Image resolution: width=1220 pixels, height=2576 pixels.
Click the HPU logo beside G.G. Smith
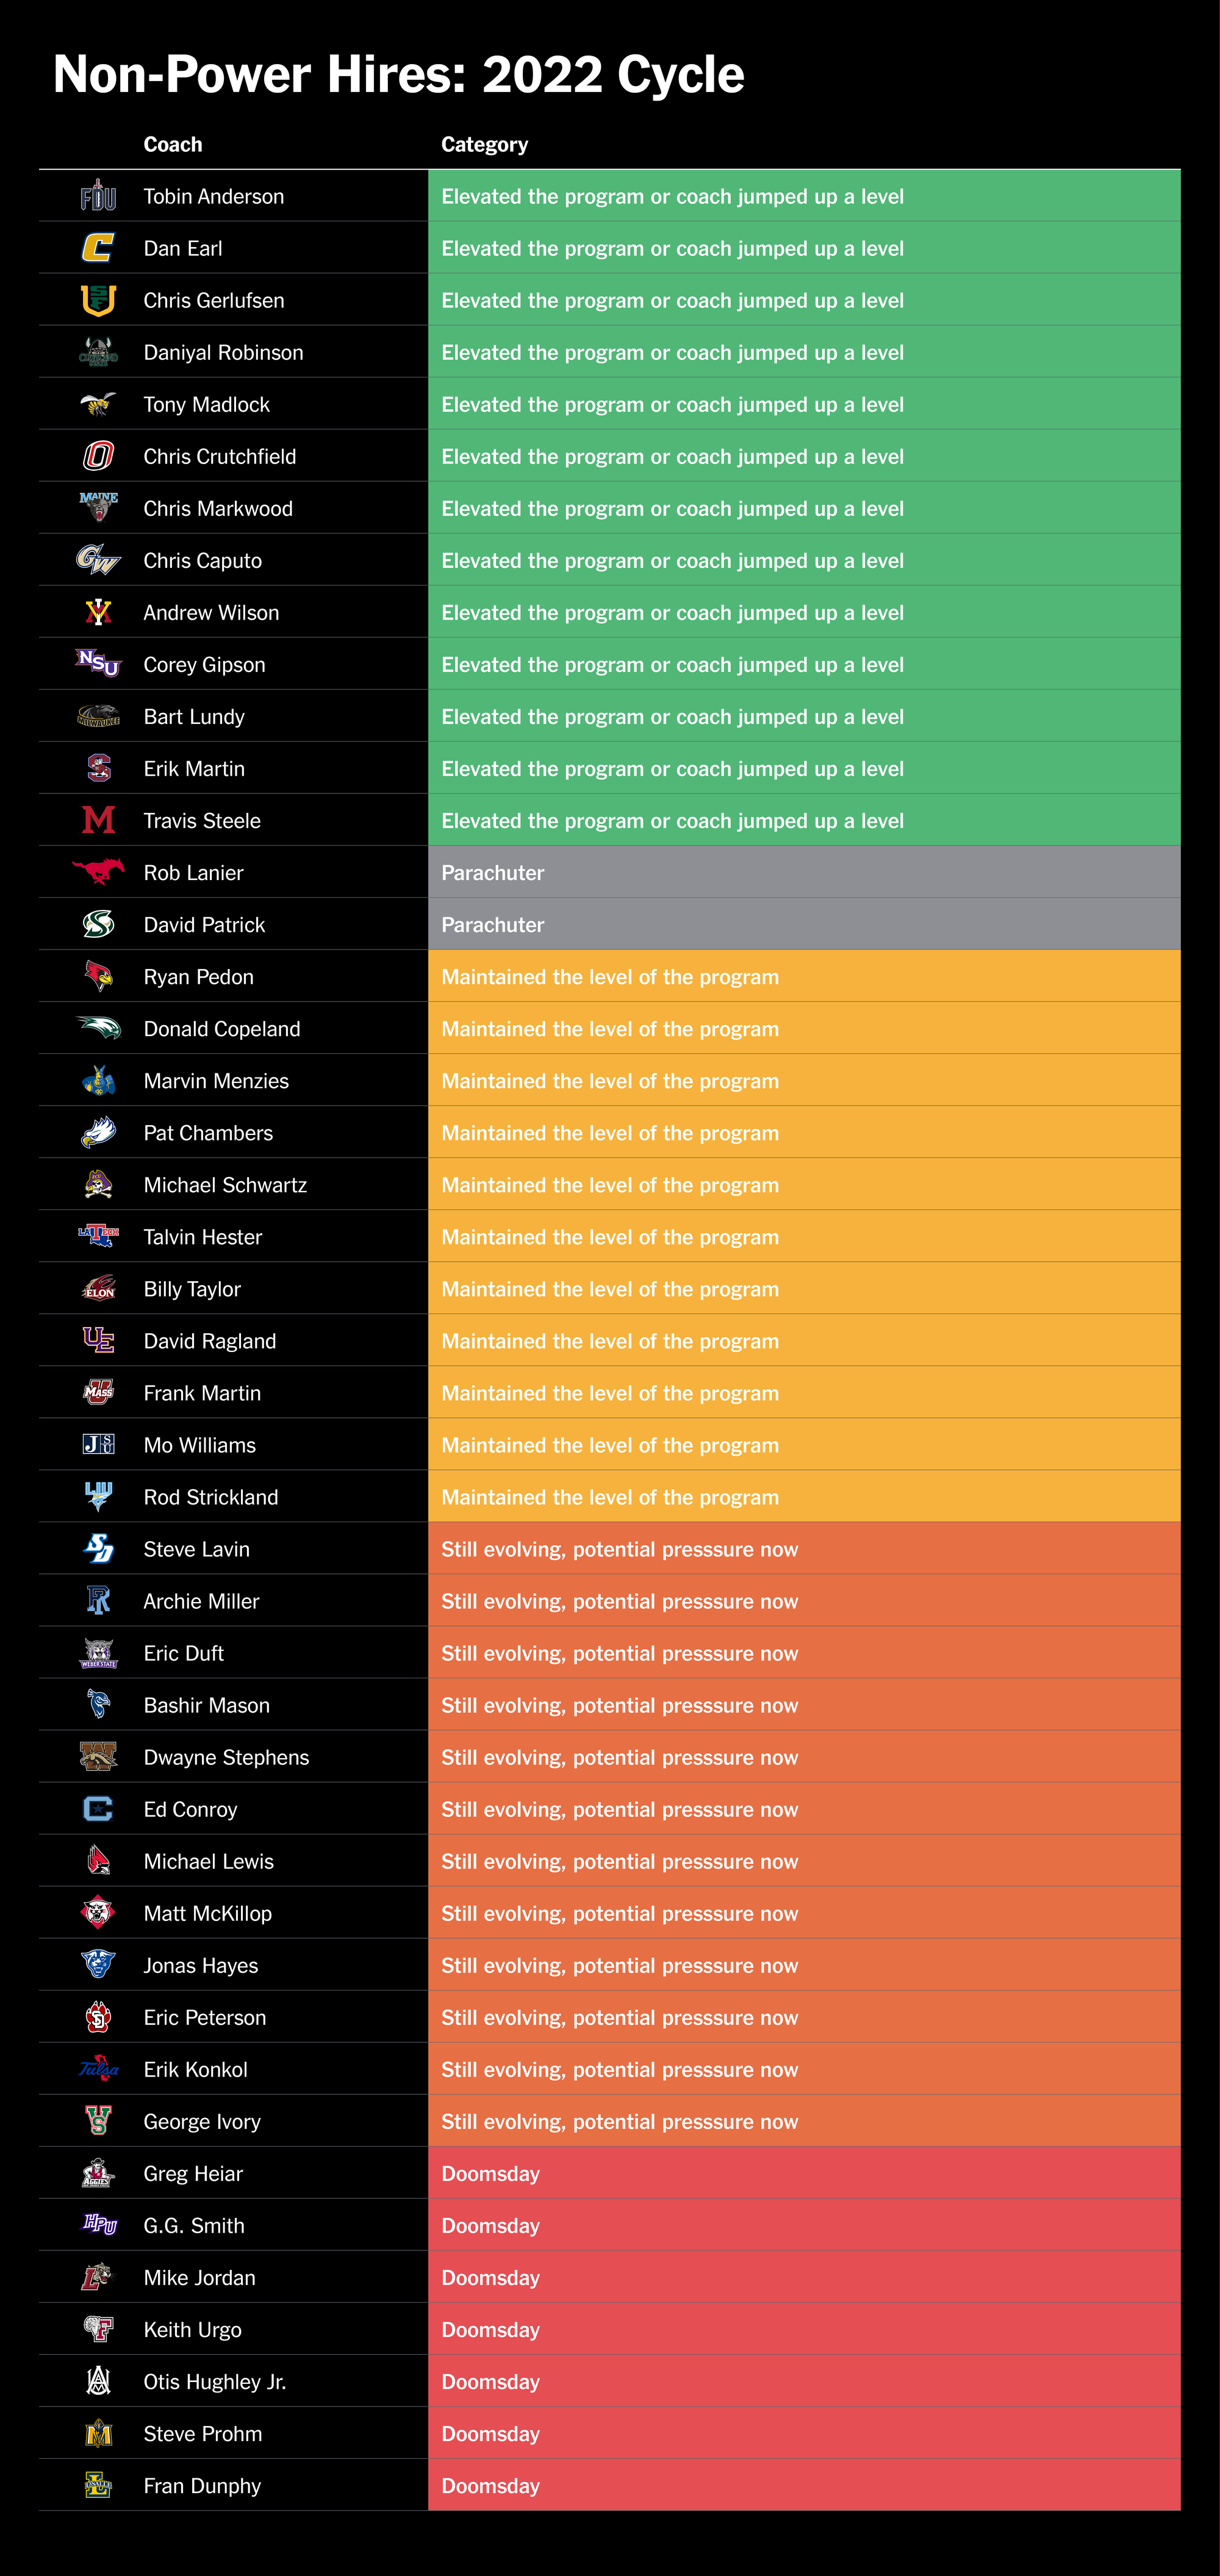(x=98, y=2225)
